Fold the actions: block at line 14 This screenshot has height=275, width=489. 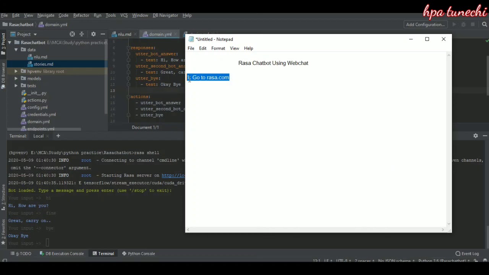point(129,97)
